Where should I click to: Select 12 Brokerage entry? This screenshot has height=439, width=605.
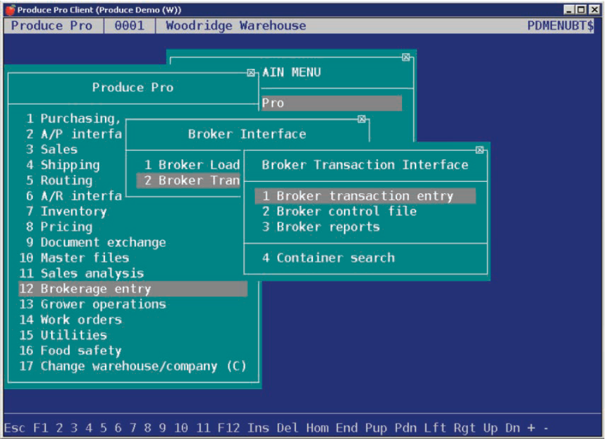133,289
